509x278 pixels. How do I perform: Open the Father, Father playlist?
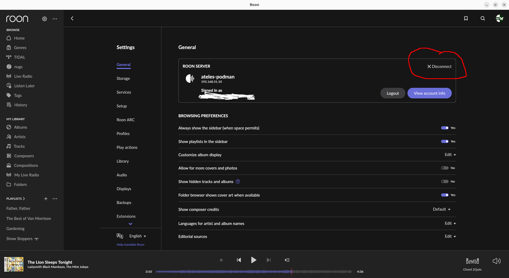pos(18,209)
